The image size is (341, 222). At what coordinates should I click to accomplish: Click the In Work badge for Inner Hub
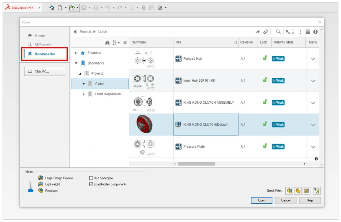(278, 81)
